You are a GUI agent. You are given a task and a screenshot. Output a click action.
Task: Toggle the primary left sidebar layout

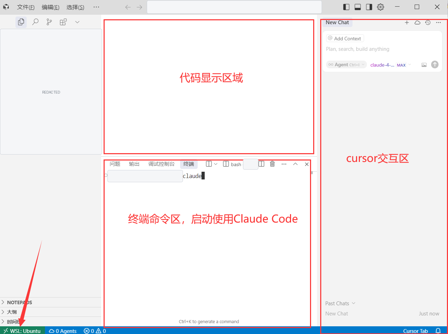pos(346,7)
